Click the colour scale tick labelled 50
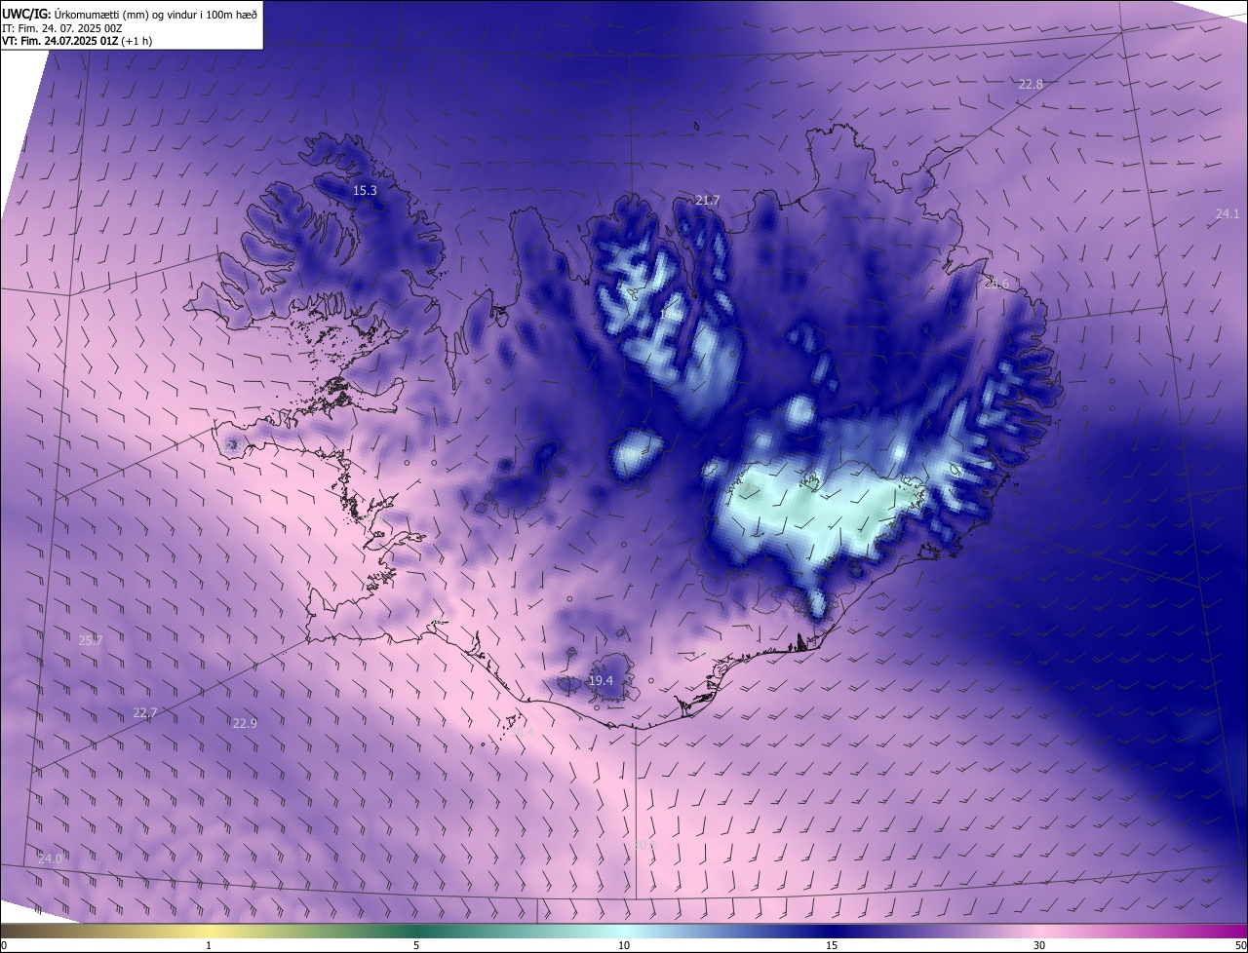 pos(1240,945)
